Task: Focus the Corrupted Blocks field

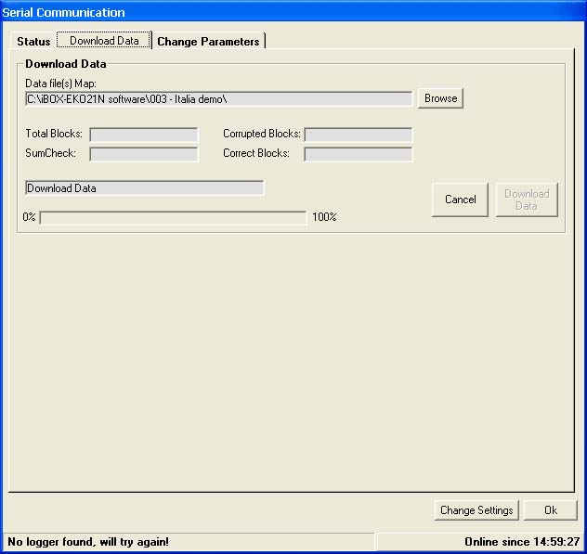Action: point(358,135)
